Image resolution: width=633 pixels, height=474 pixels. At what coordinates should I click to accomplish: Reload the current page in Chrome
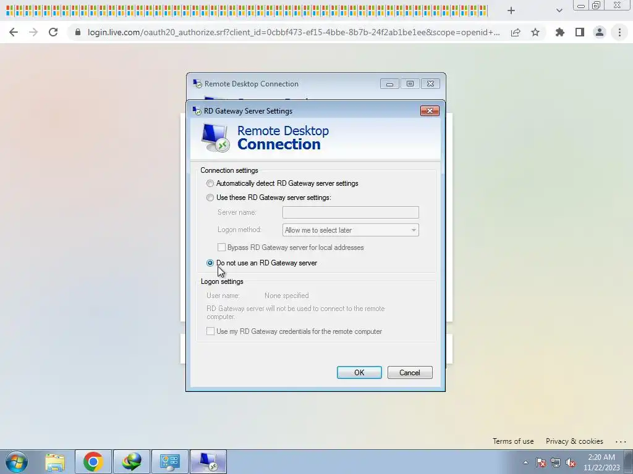[x=53, y=32]
